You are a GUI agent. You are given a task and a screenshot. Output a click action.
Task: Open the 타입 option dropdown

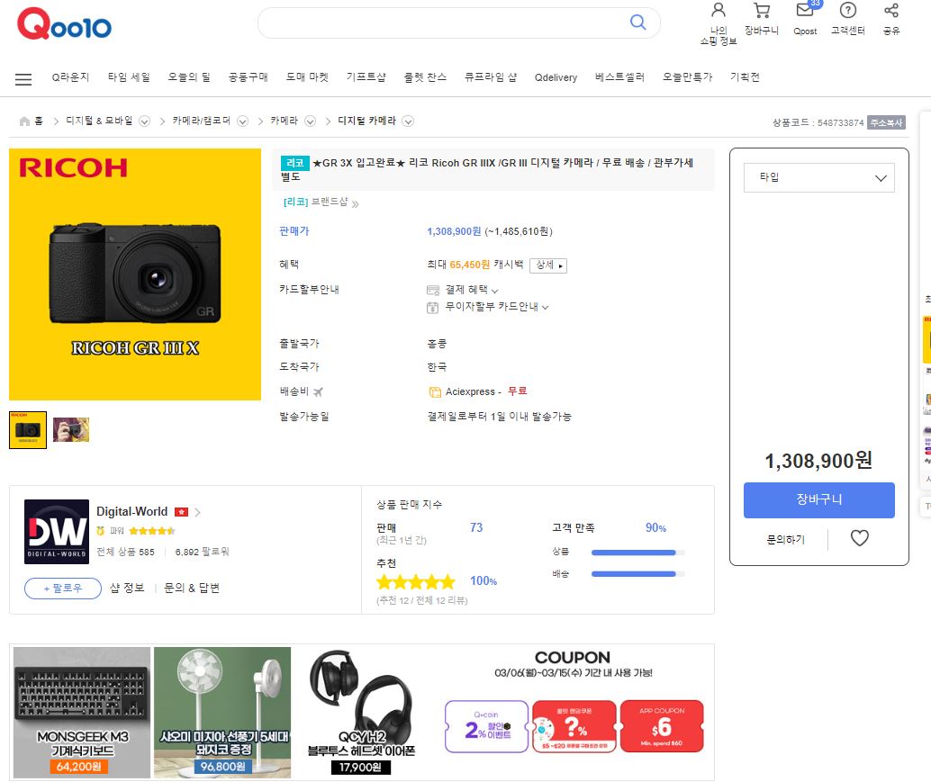[x=818, y=177]
